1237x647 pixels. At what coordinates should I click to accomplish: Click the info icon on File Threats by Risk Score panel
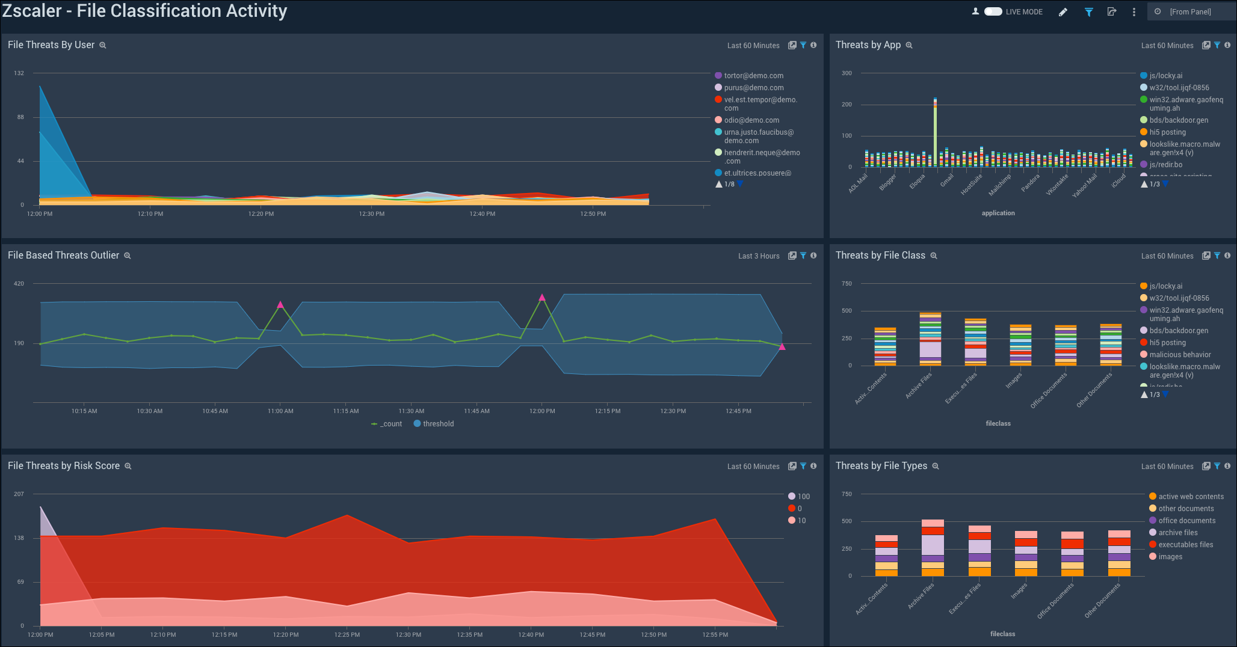[x=814, y=466]
